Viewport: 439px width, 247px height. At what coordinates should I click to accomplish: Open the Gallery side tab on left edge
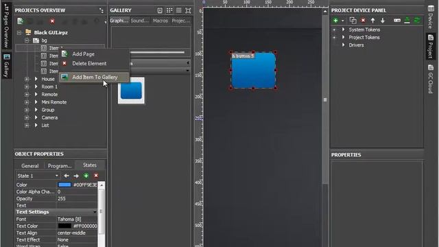(x=6, y=66)
